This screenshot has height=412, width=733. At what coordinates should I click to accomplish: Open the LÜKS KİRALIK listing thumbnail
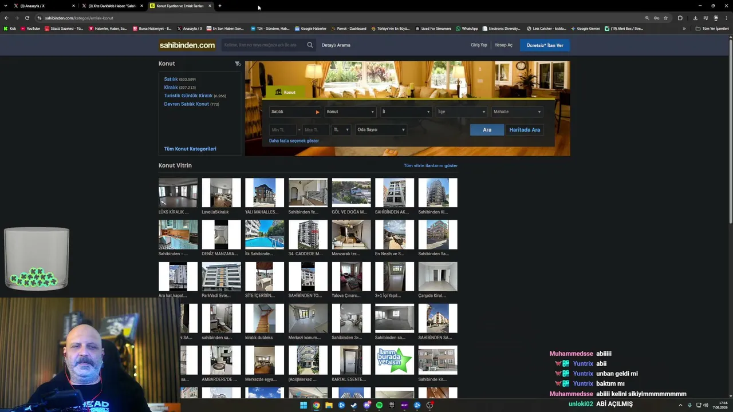[x=178, y=193]
